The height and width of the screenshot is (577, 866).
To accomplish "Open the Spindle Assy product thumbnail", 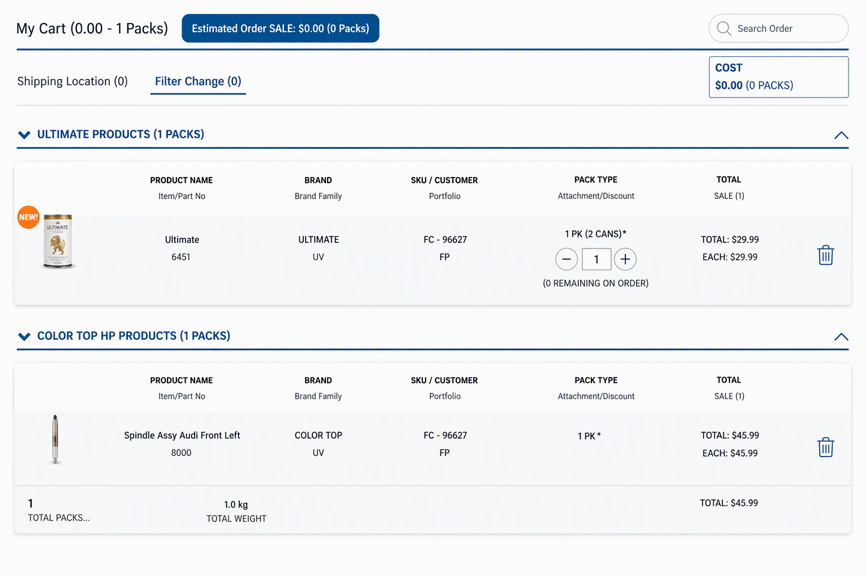I will coord(55,439).
